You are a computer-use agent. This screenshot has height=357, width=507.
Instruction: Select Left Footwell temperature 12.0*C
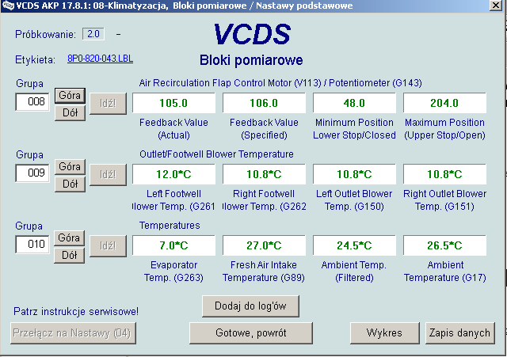pos(173,174)
